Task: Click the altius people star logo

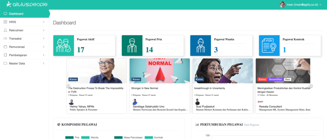Action: pos(9,4)
